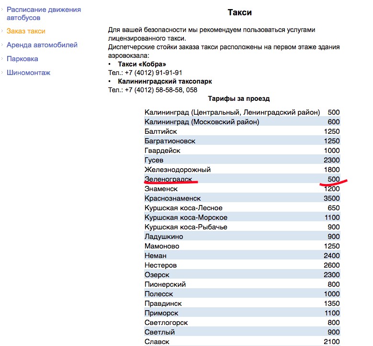Open the Шиномонтаж sidebar link
Screen dimensions: 373x346
click(x=28, y=73)
